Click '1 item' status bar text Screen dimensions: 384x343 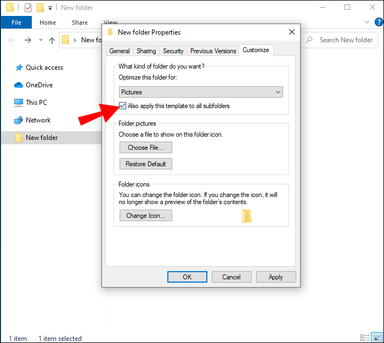pyautogui.click(x=18, y=339)
